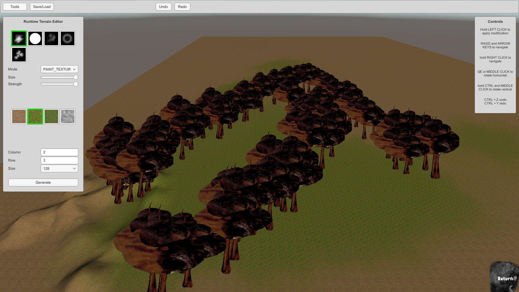Select the sand texture swatch

19,116
